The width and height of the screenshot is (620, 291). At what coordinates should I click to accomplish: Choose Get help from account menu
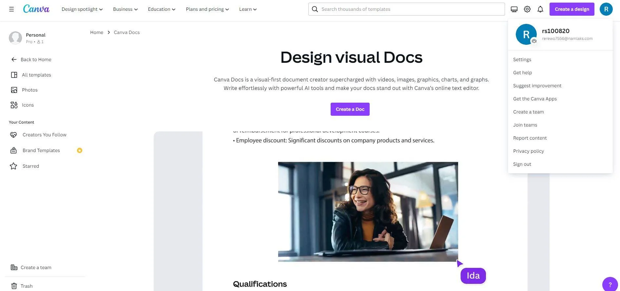(560, 73)
